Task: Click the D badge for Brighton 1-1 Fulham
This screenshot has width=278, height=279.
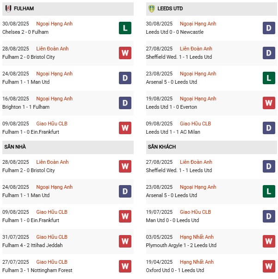Action: [x=125, y=103]
